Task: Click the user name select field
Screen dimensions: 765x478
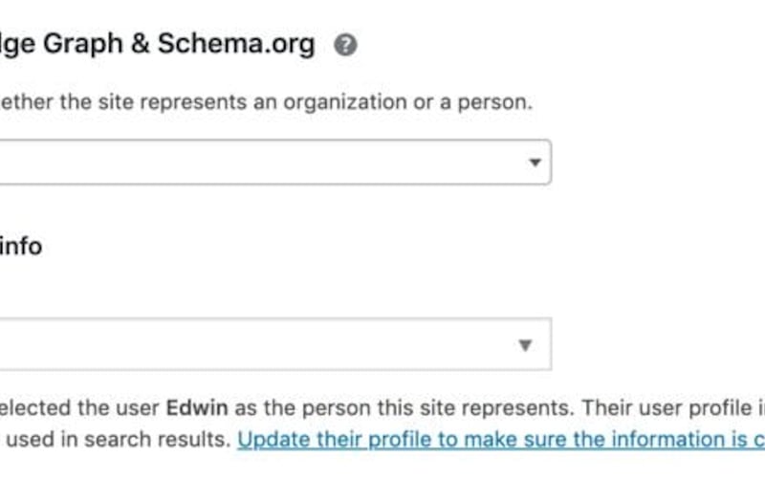Action: point(268,345)
